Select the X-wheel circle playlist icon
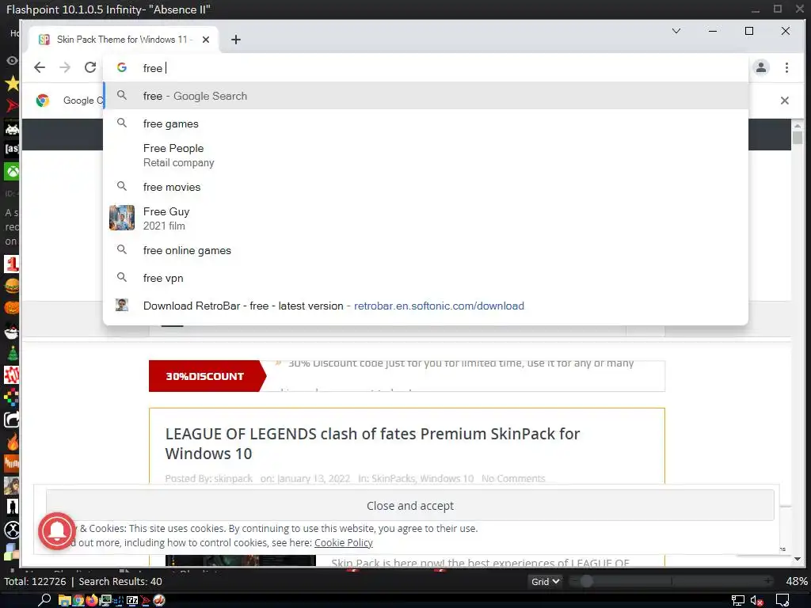Viewport: 811px width, 608px height. click(11, 530)
